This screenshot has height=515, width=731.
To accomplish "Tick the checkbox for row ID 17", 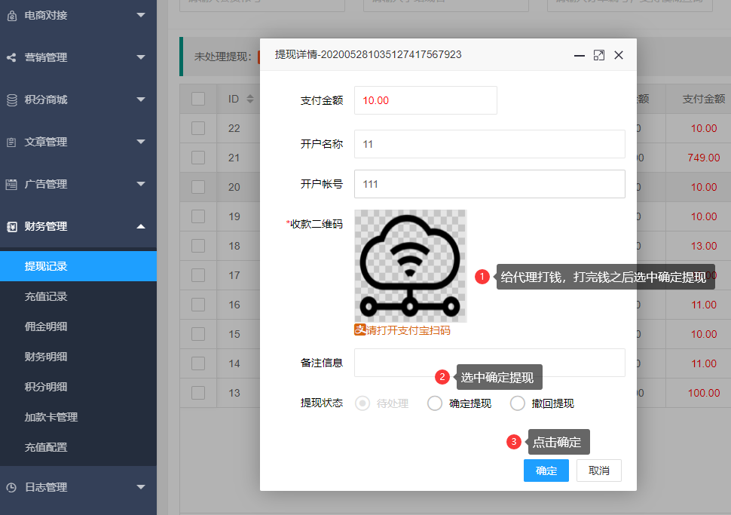I will [198, 275].
